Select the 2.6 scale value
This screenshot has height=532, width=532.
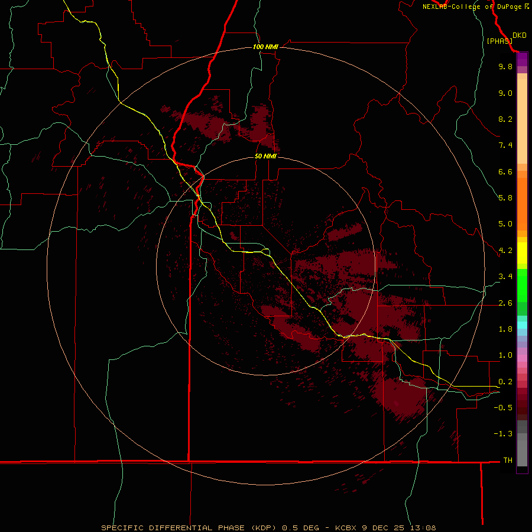coord(505,303)
